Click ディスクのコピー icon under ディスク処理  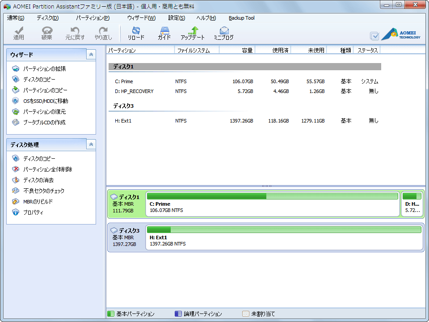point(16,158)
